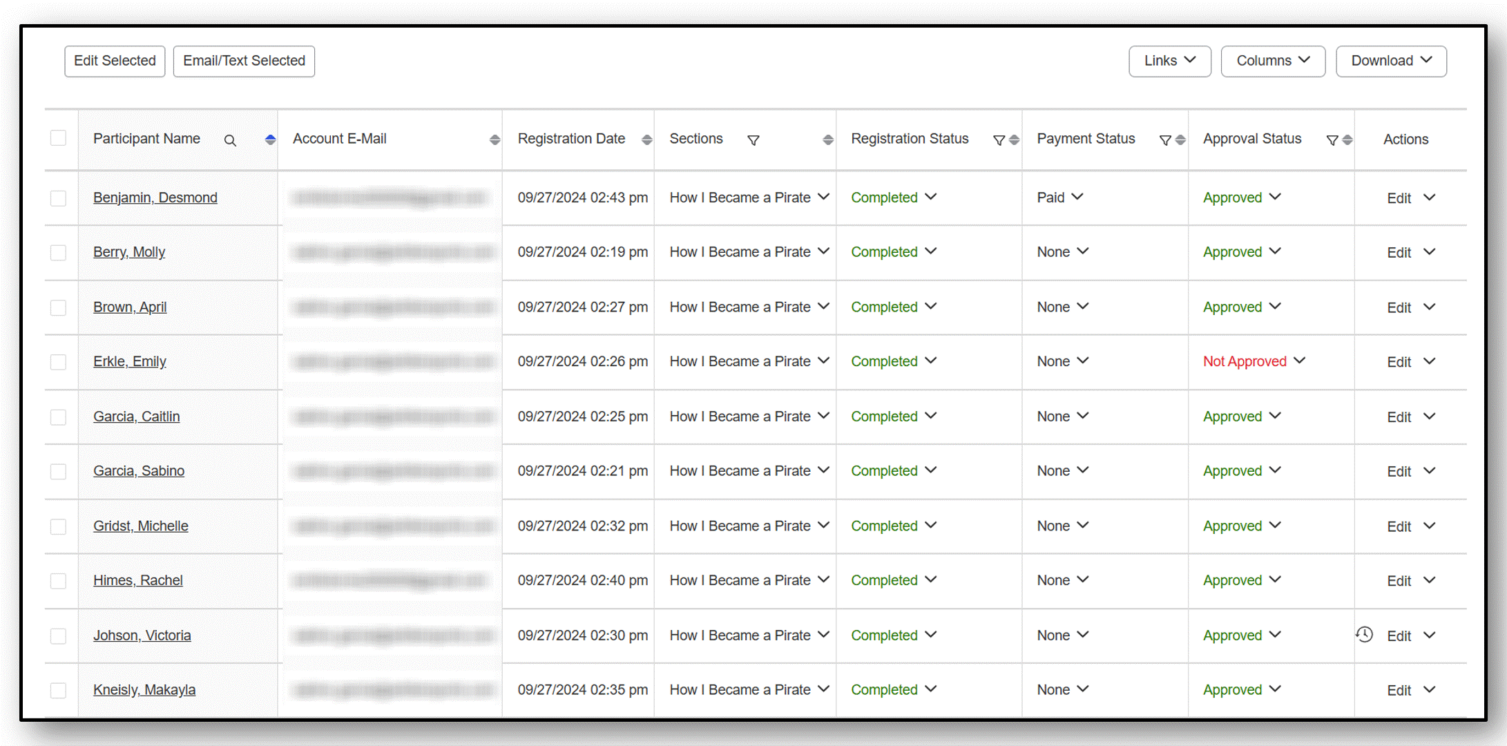Expand Not Approved status for Erkle, Emily

[x=1299, y=361]
